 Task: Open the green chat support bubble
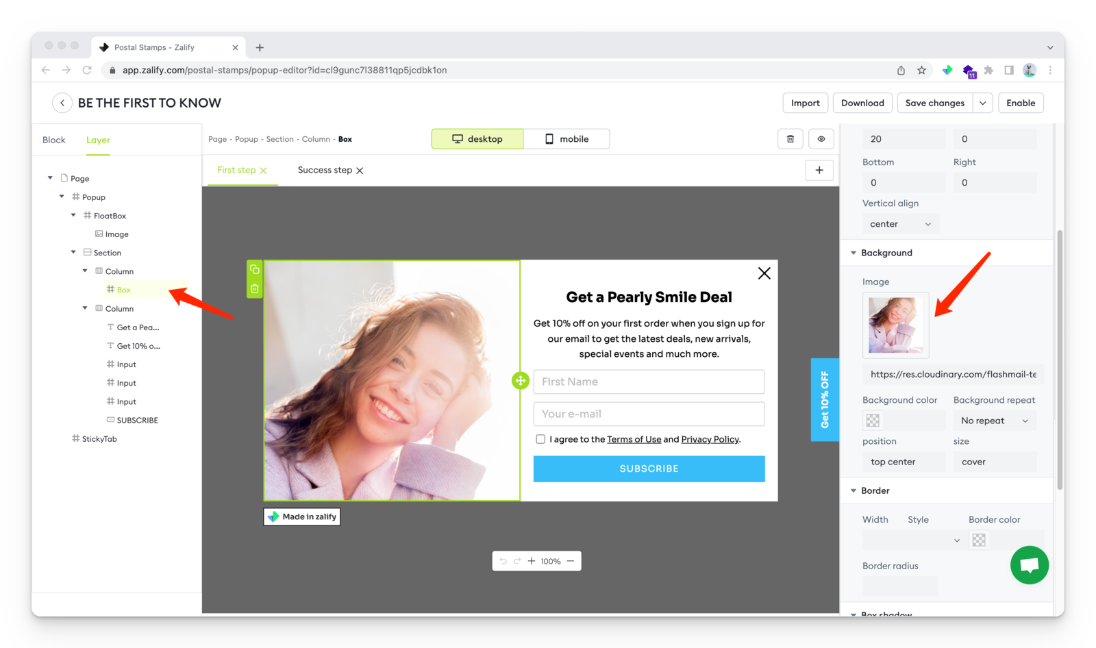tap(1029, 565)
